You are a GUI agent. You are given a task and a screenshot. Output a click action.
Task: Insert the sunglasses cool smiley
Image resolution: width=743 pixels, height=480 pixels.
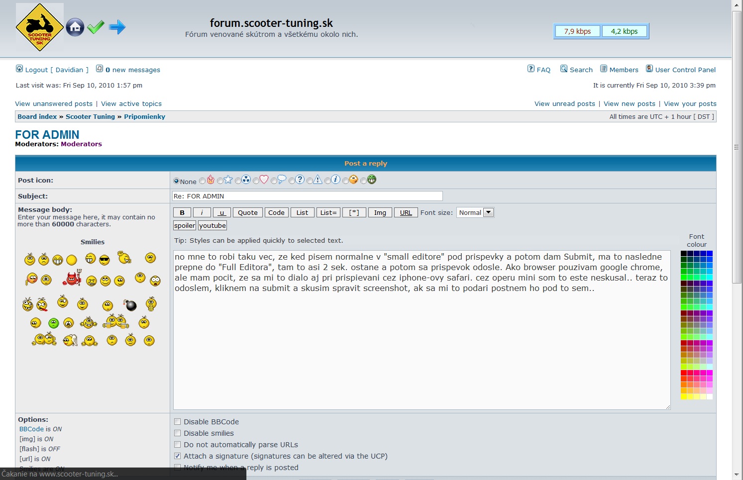pyautogui.click(x=105, y=260)
